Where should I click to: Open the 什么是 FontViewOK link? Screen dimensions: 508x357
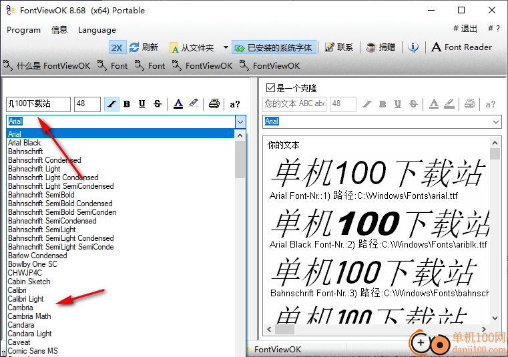click(x=47, y=66)
